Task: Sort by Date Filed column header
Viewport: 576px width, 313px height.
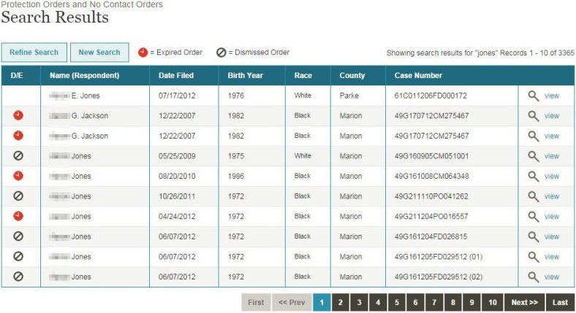Action: coord(175,75)
